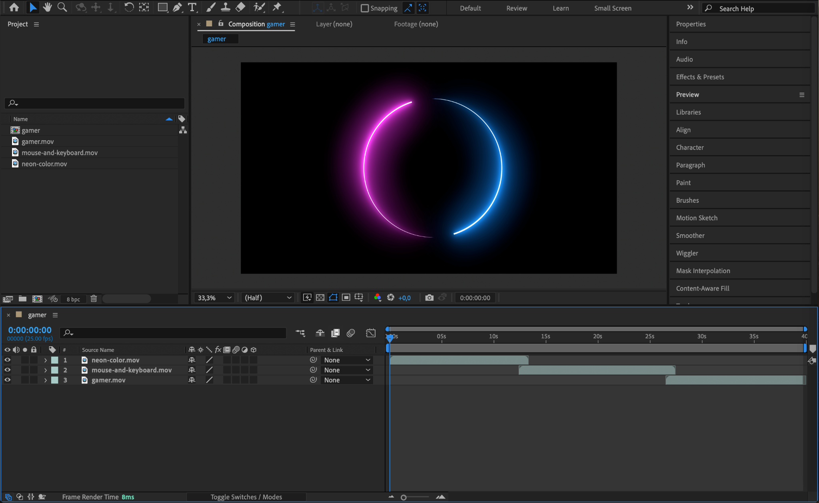819x503 pixels.
Task: Click the timeline zoom slider handle
Action: click(x=404, y=497)
